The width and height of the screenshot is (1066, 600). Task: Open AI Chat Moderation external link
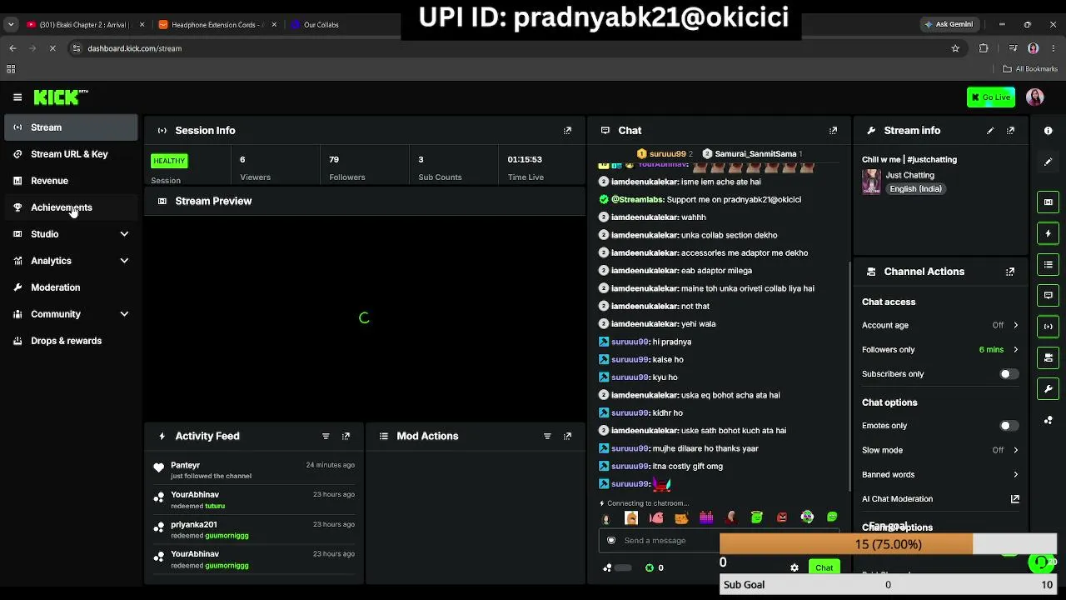(1015, 499)
